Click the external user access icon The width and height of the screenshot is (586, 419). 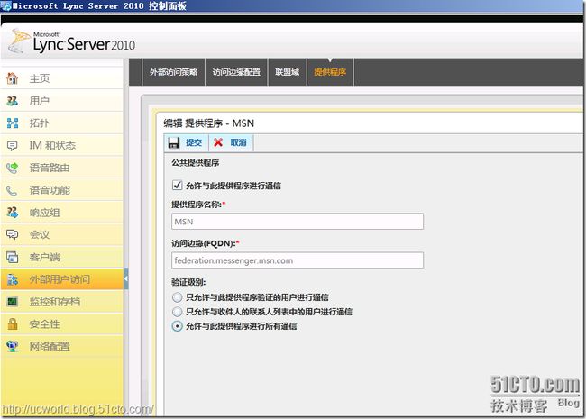(13, 279)
